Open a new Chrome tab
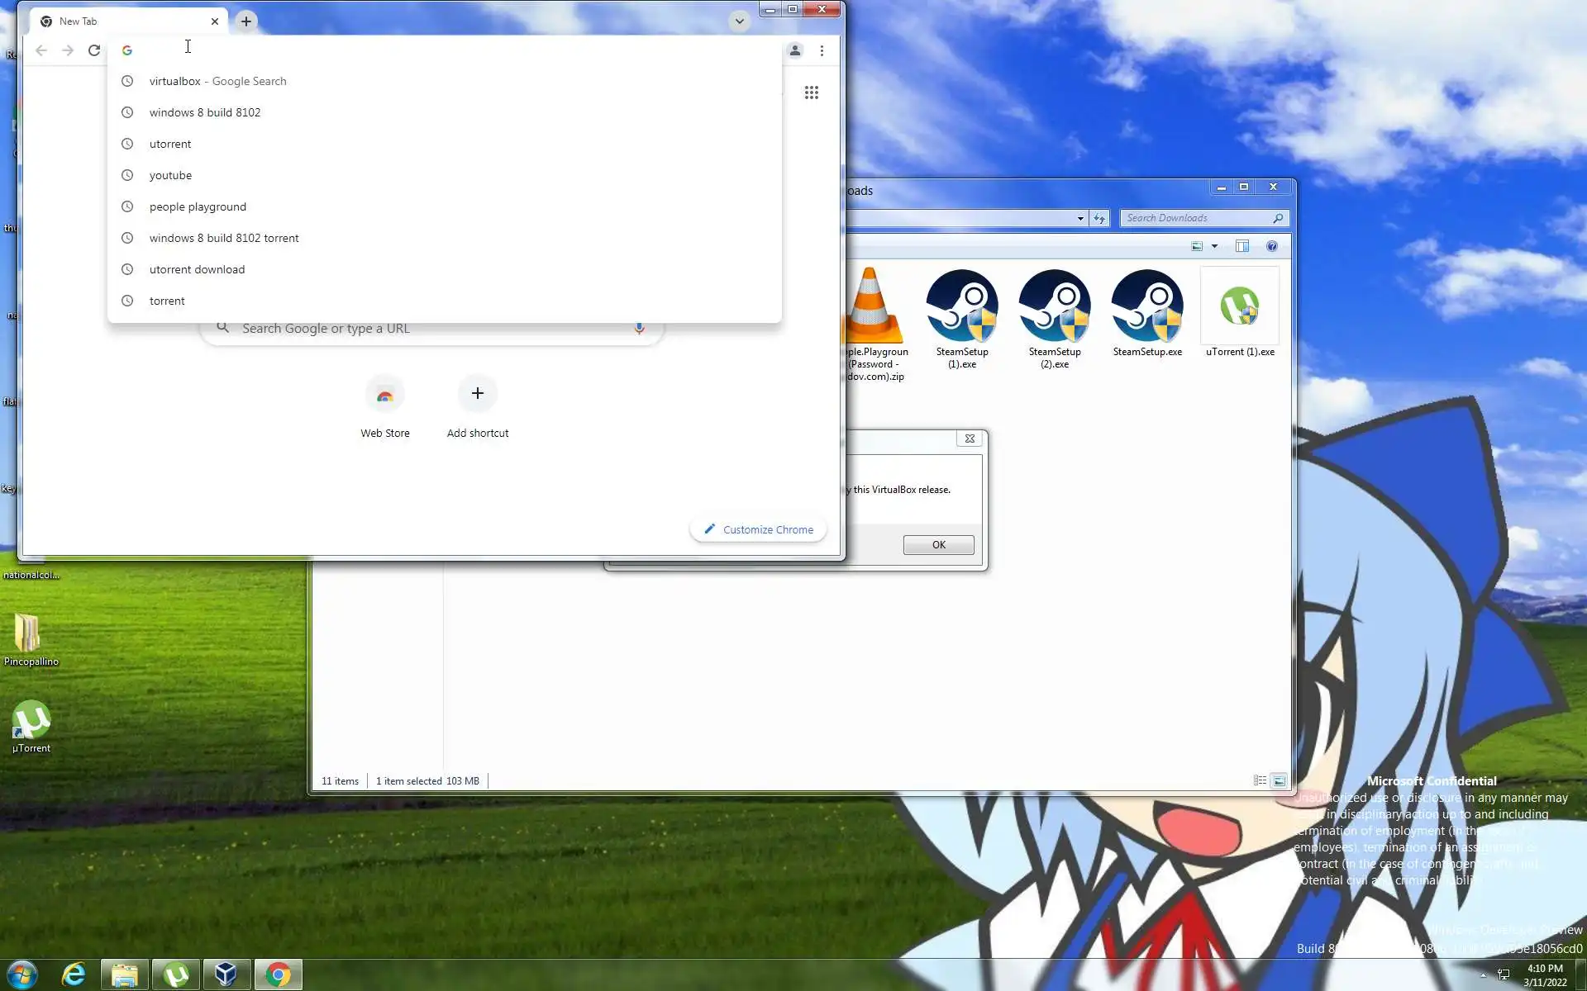1587x991 pixels. (x=245, y=21)
